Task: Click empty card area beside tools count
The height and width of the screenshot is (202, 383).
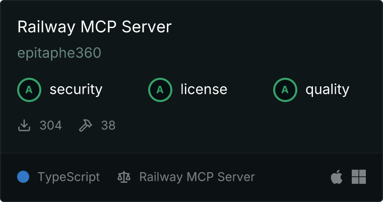Action: 244,125
